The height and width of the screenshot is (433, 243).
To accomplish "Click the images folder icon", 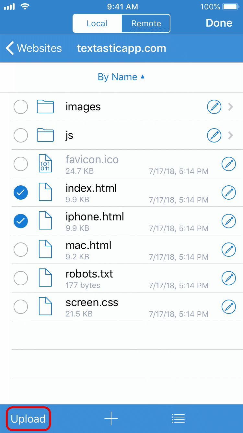I will pos(45,106).
